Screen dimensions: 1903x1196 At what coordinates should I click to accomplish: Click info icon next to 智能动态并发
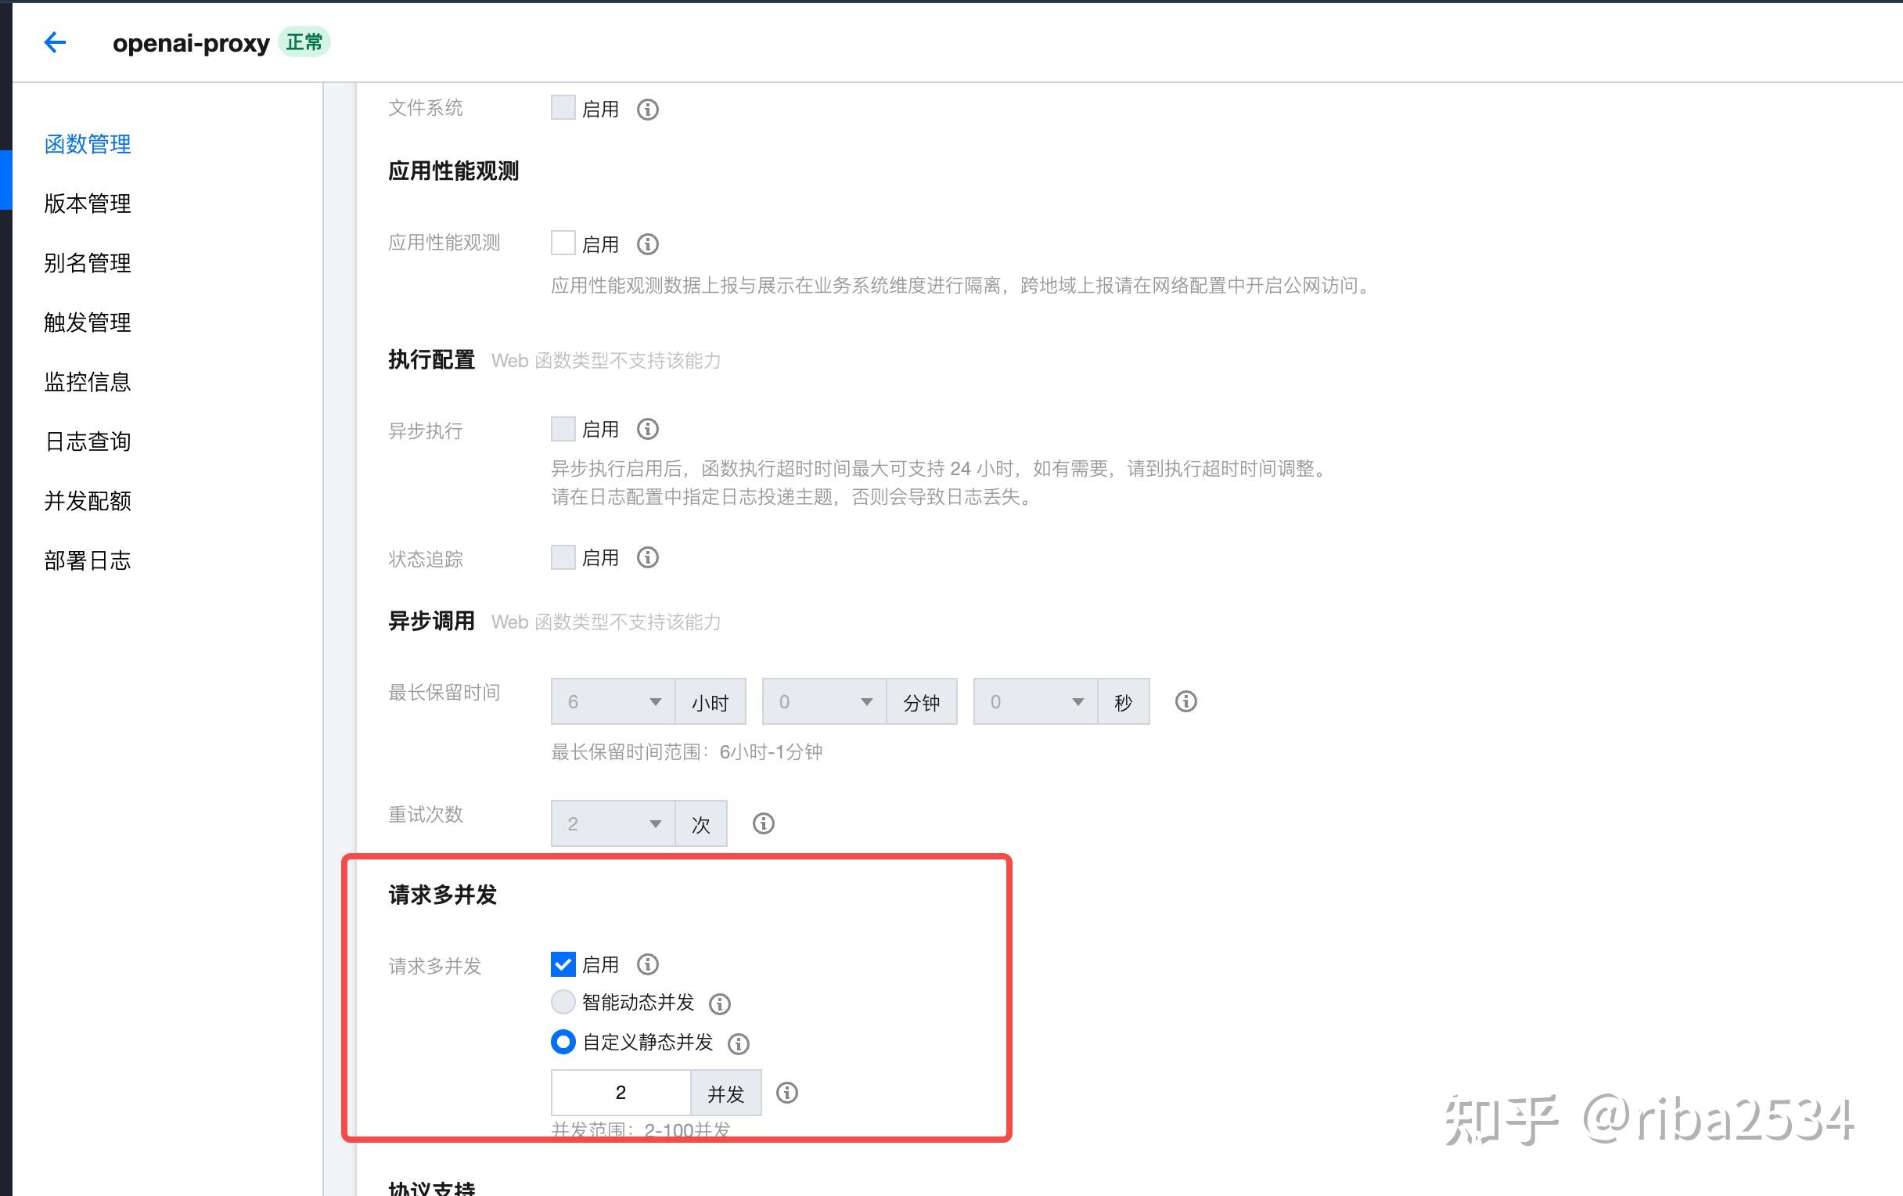click(719, 1004)
